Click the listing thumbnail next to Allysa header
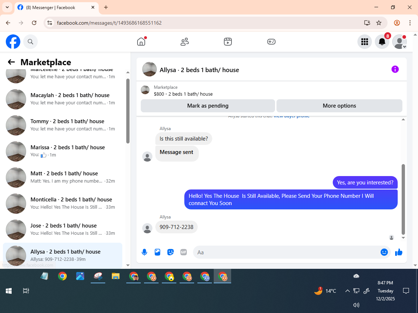Screen dimensions: 418x313 (149, 69)
